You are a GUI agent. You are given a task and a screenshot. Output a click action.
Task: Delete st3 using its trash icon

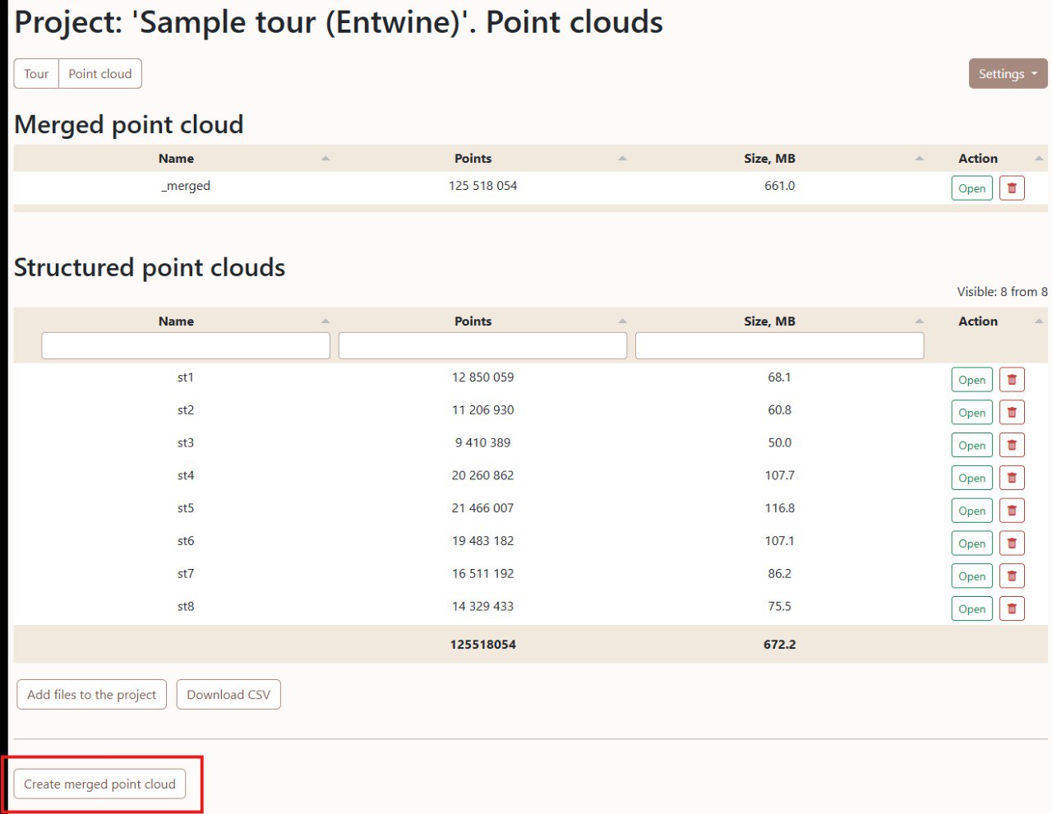[x=1012, y=446]
